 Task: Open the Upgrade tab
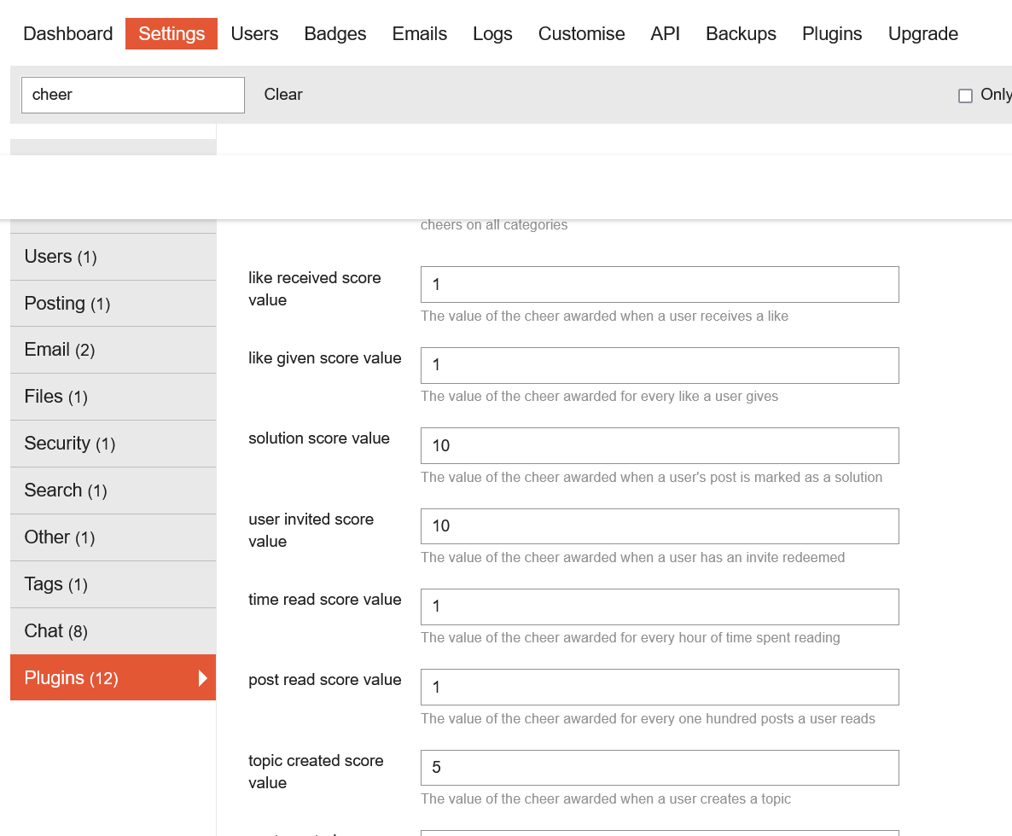tap(923, 33)
